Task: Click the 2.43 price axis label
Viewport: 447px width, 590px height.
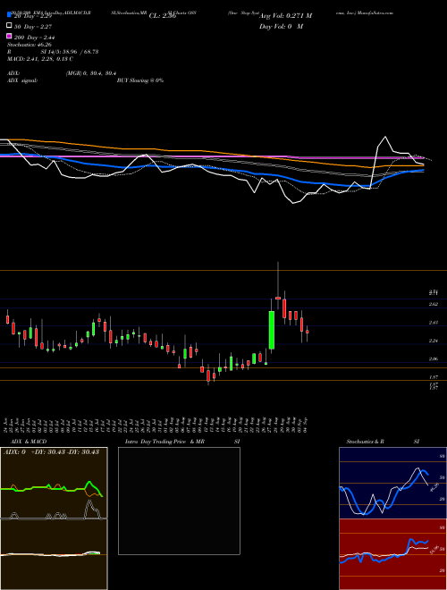Action: (x=434, y=323)
